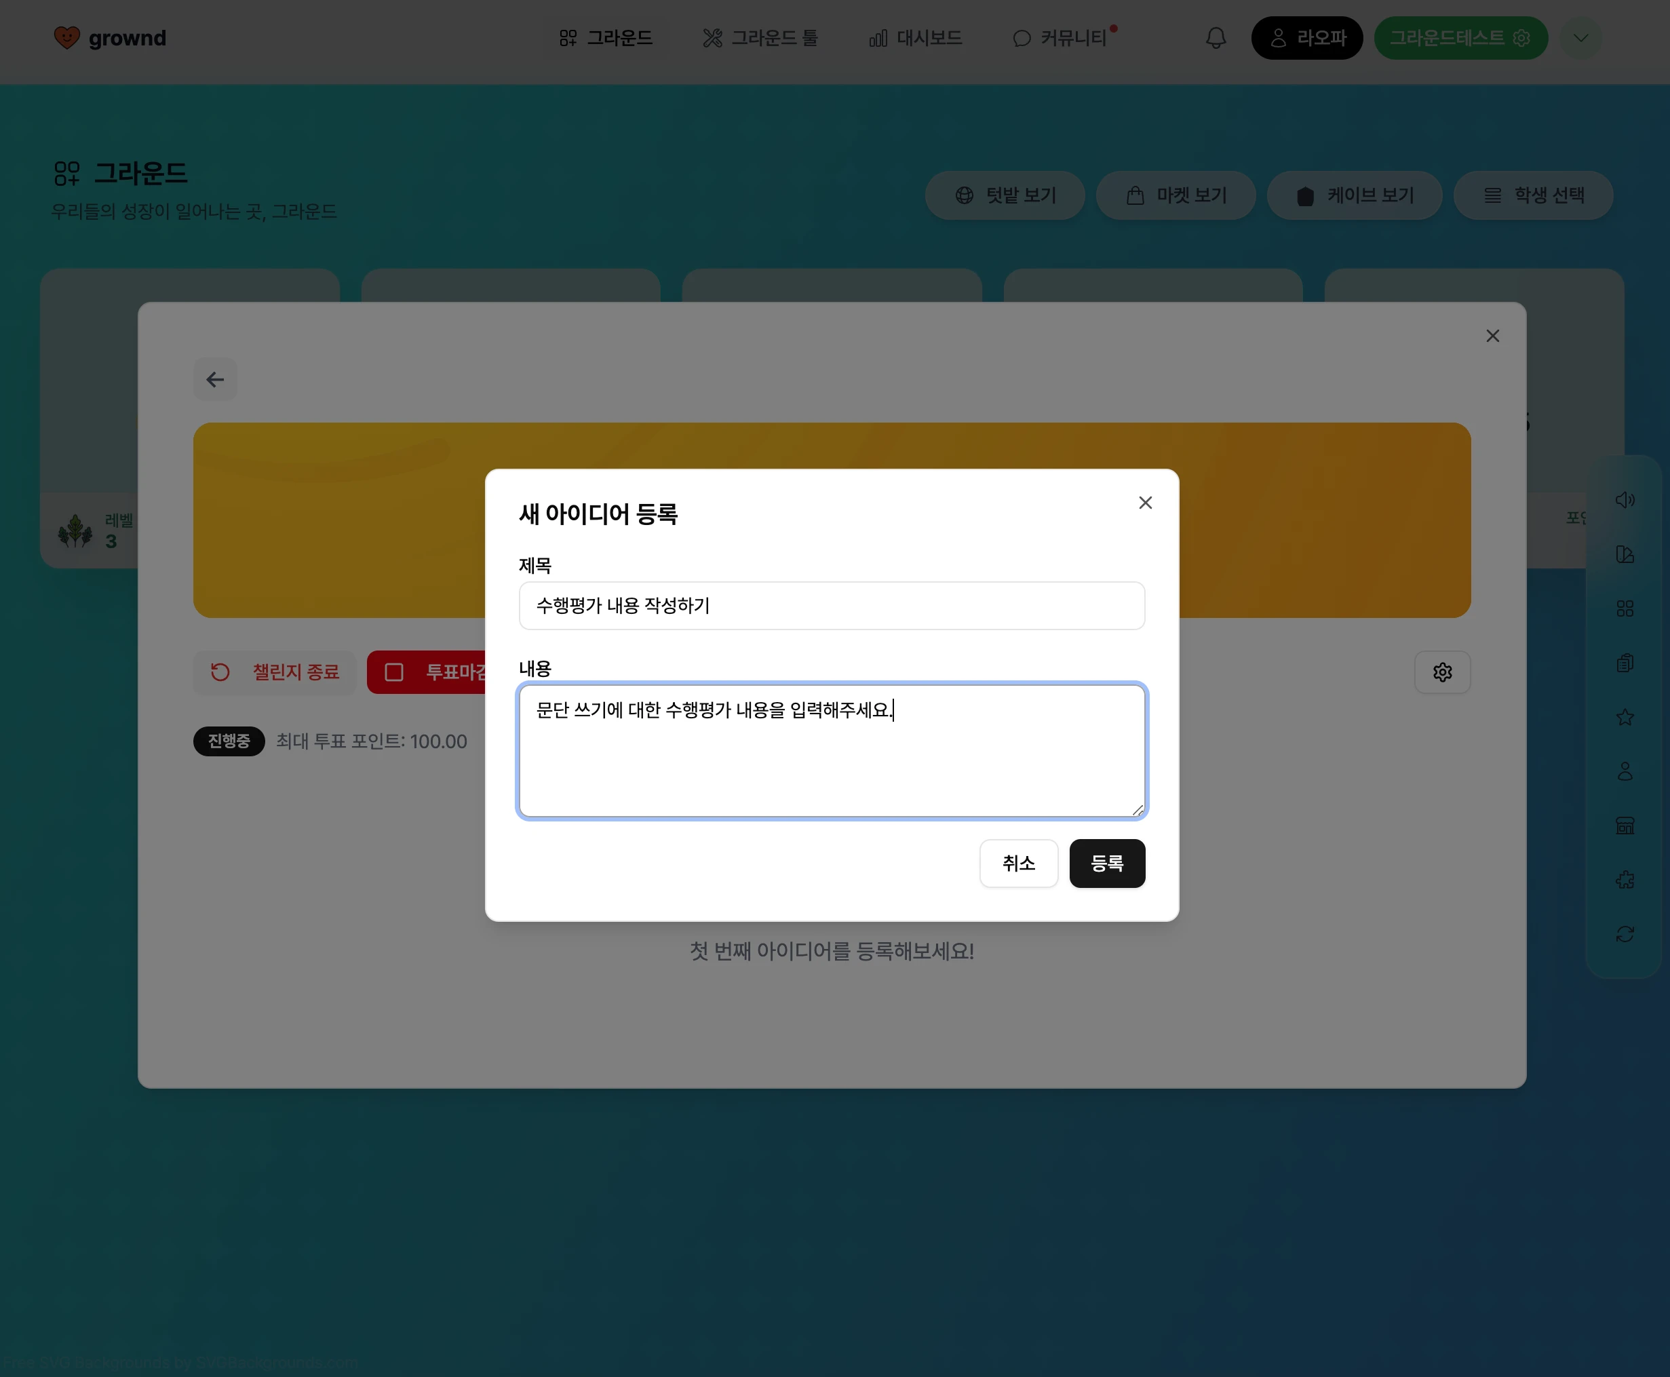This screenshot has height=1377, width=1670.
Task: Click the puzzle piece icon in sidebar
Action: 1625,880
